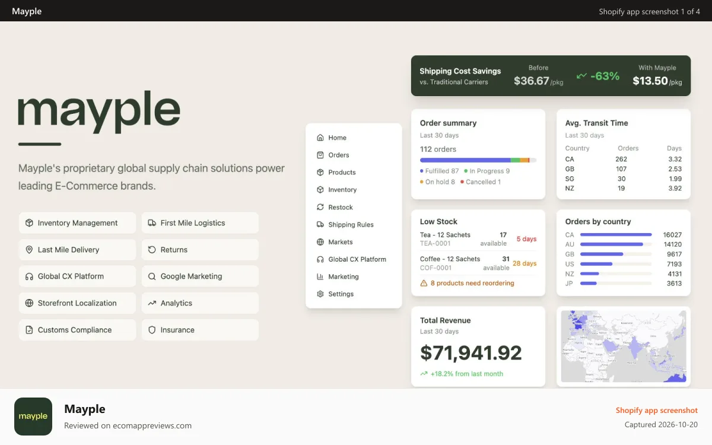Click the revenue growth arrow icon
The height and width of the screenshot is (445, 712).
pos(424,374)
